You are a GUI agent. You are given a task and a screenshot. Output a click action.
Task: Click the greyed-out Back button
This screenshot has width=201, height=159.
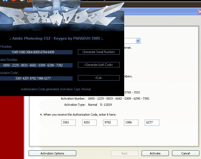point(124,153)
